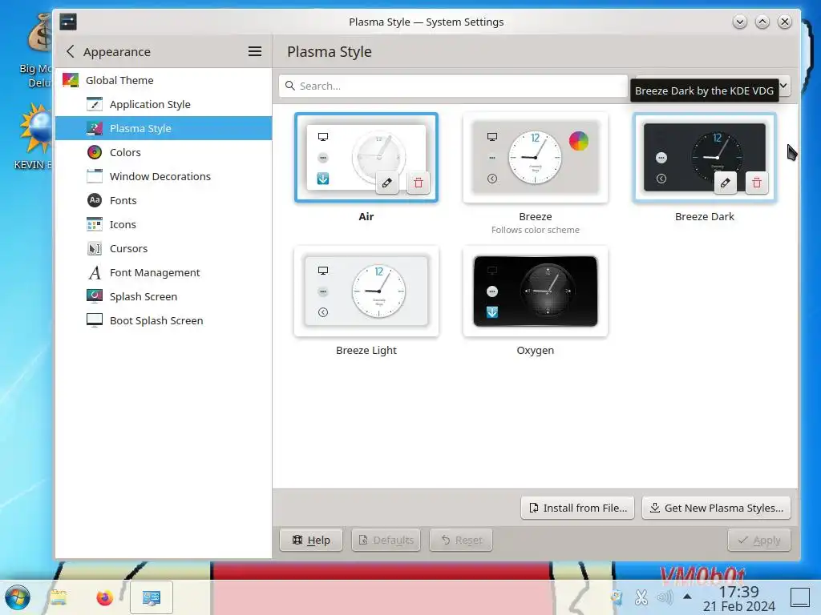Viewport: 821px width, 615px height.
Task: Click the Window Decorations icon
Action: (95, 176)
